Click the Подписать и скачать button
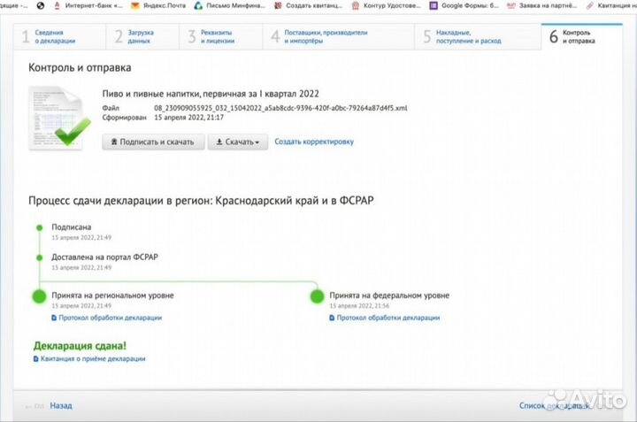Viewport: 637px width, 422px height. [x=153, y=142]
